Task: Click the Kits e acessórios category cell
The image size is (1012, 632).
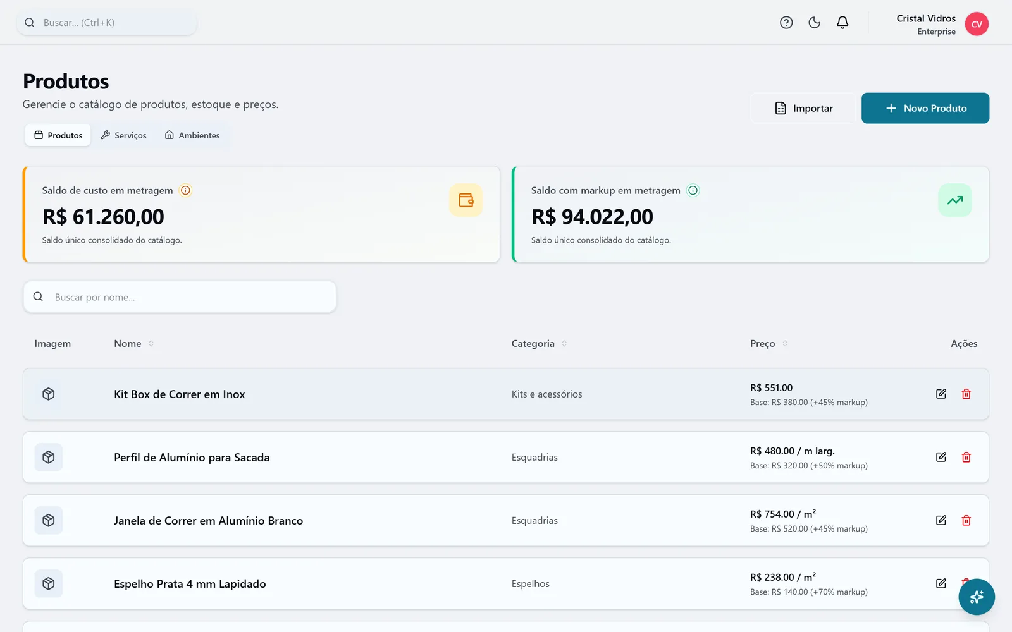Action: coord(547,394)
